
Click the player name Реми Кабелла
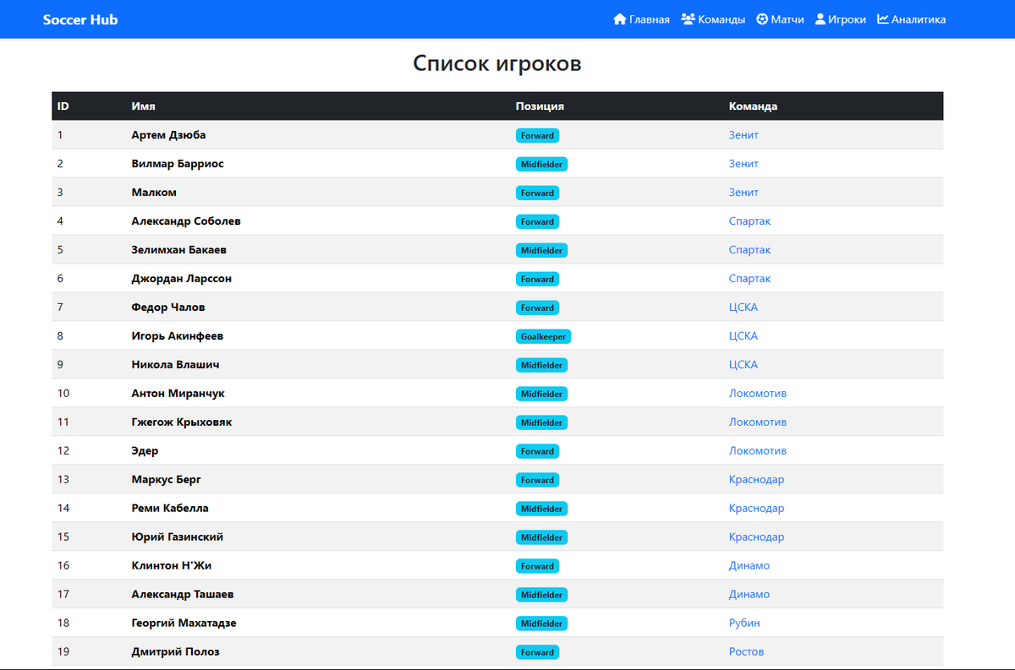coord(170,509)
